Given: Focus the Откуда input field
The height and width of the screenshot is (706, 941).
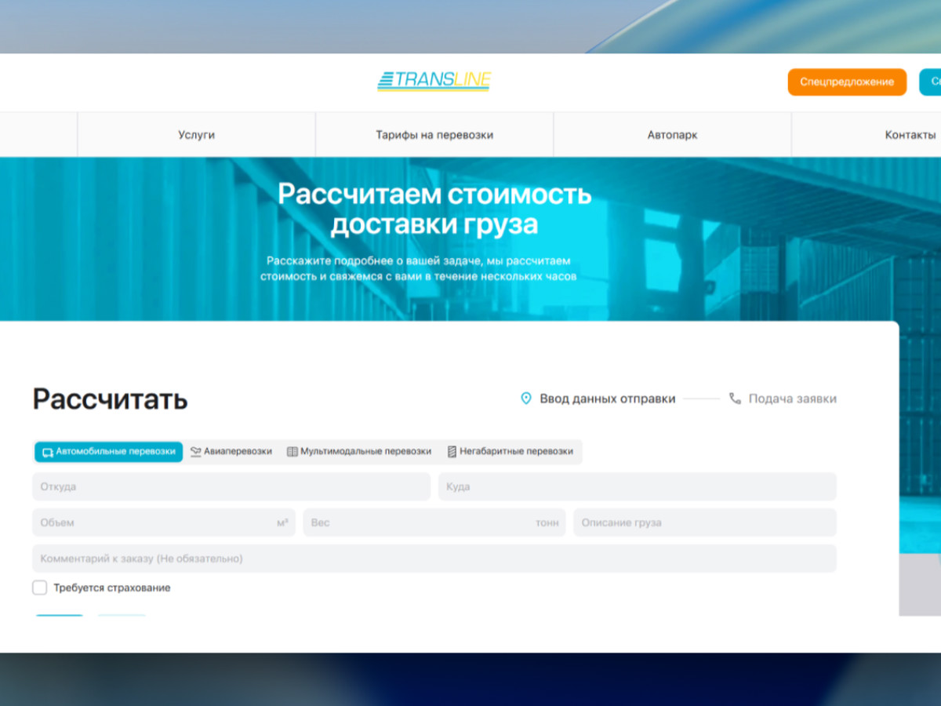Looking at the screenshot, I should click(231, 486).
